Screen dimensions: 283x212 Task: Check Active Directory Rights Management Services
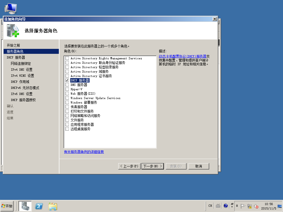coord(67,58)
